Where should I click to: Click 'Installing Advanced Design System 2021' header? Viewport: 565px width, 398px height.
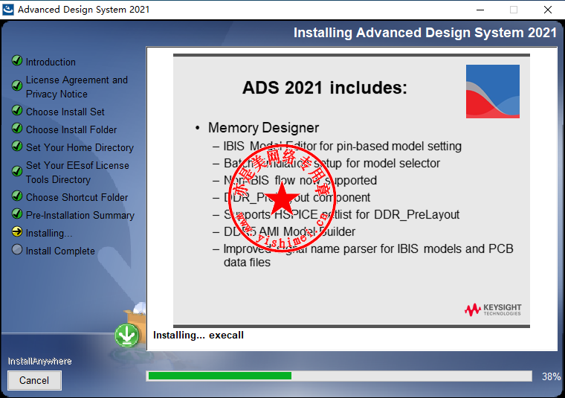425,33
